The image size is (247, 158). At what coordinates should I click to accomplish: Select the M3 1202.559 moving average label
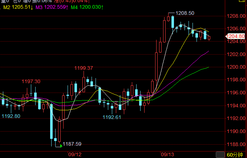click(x=52, y=7)
